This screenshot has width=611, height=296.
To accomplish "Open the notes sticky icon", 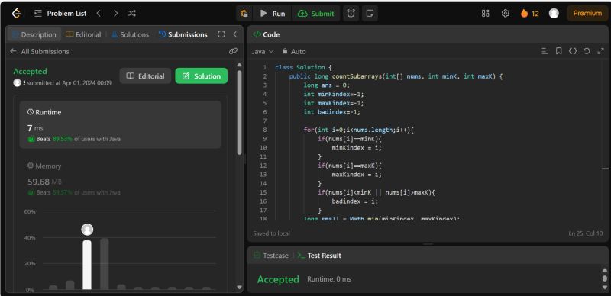I will coord(370,14).
